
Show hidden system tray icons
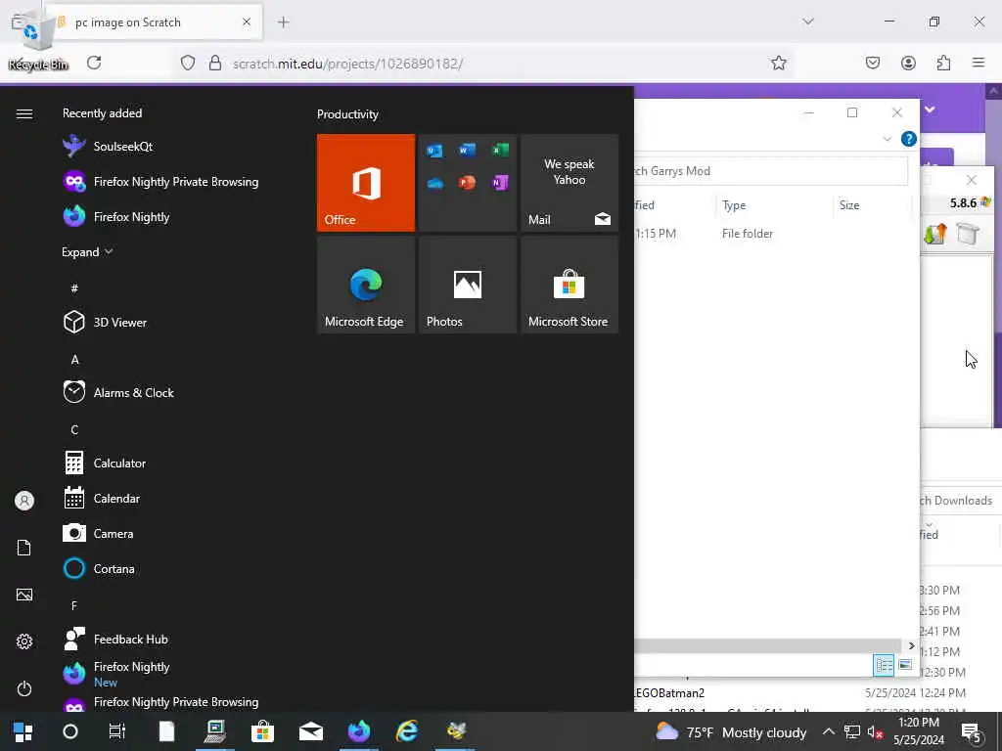(x=828, y=731)
